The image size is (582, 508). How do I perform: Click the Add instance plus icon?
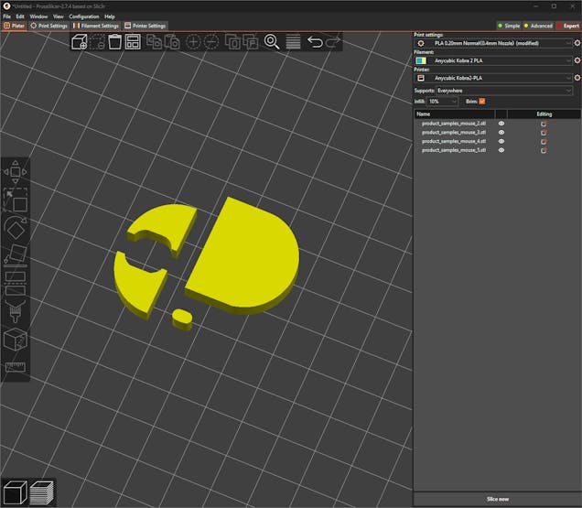point(193,41)
